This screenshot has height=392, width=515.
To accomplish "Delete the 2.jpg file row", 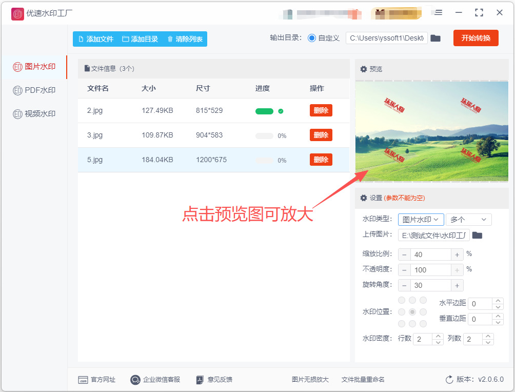I will pyautogui.click(x=321, y=110).
